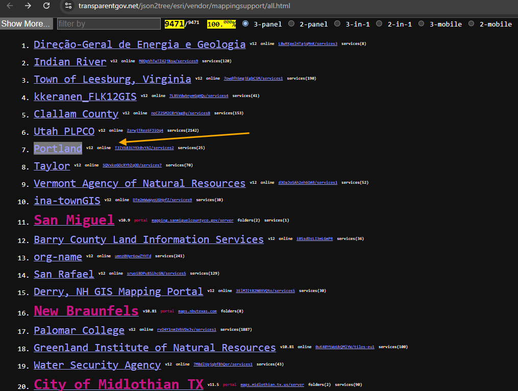Click services(2142) text in Utah PLPCO row
The width and height of the screenshot is (518, 391).
tap(183, 131)
